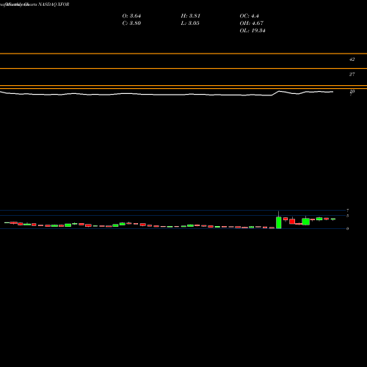Click the large red candle after the spike
This screenshot has width=367, height=367.
(x=292, y=222)
